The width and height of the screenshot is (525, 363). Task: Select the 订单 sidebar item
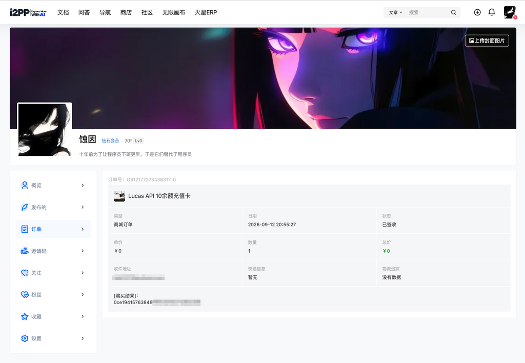pos(53,229)
